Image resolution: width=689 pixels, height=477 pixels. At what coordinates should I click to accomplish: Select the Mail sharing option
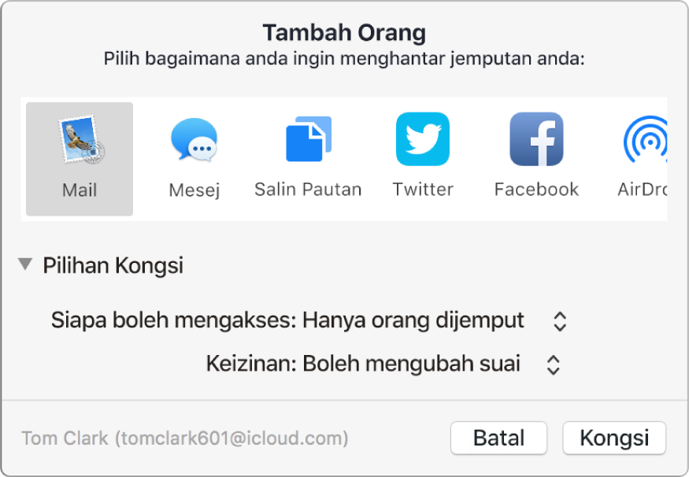80,159
